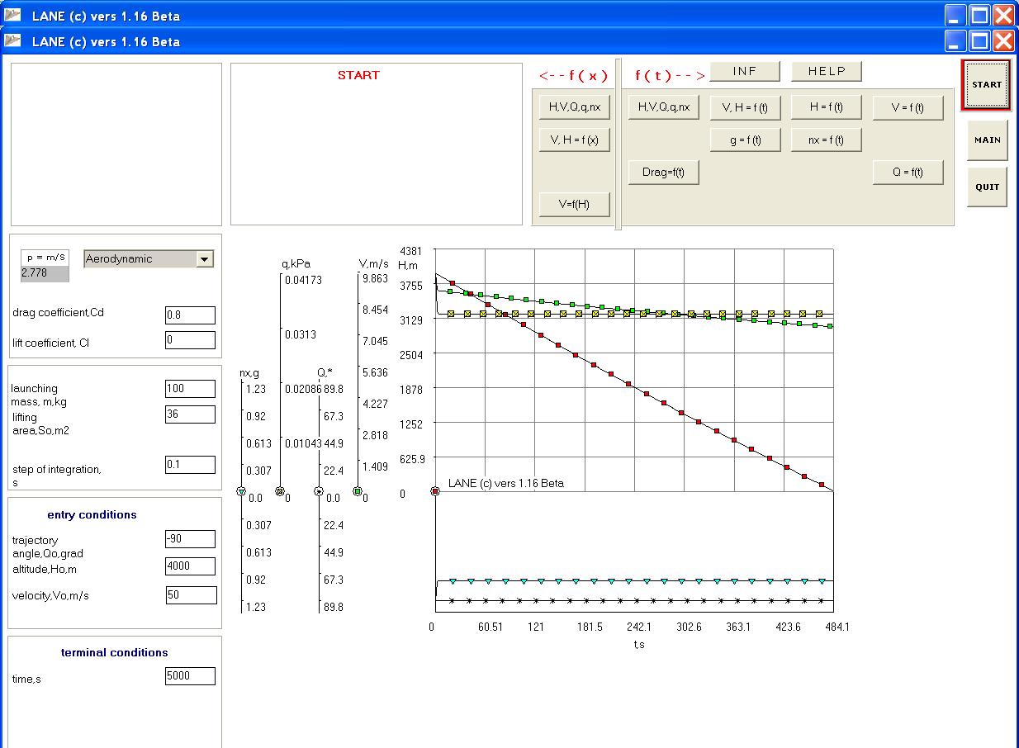Click the V, H = f(x) button
The height and width of the screenshot is (748, 1019).
574,140
